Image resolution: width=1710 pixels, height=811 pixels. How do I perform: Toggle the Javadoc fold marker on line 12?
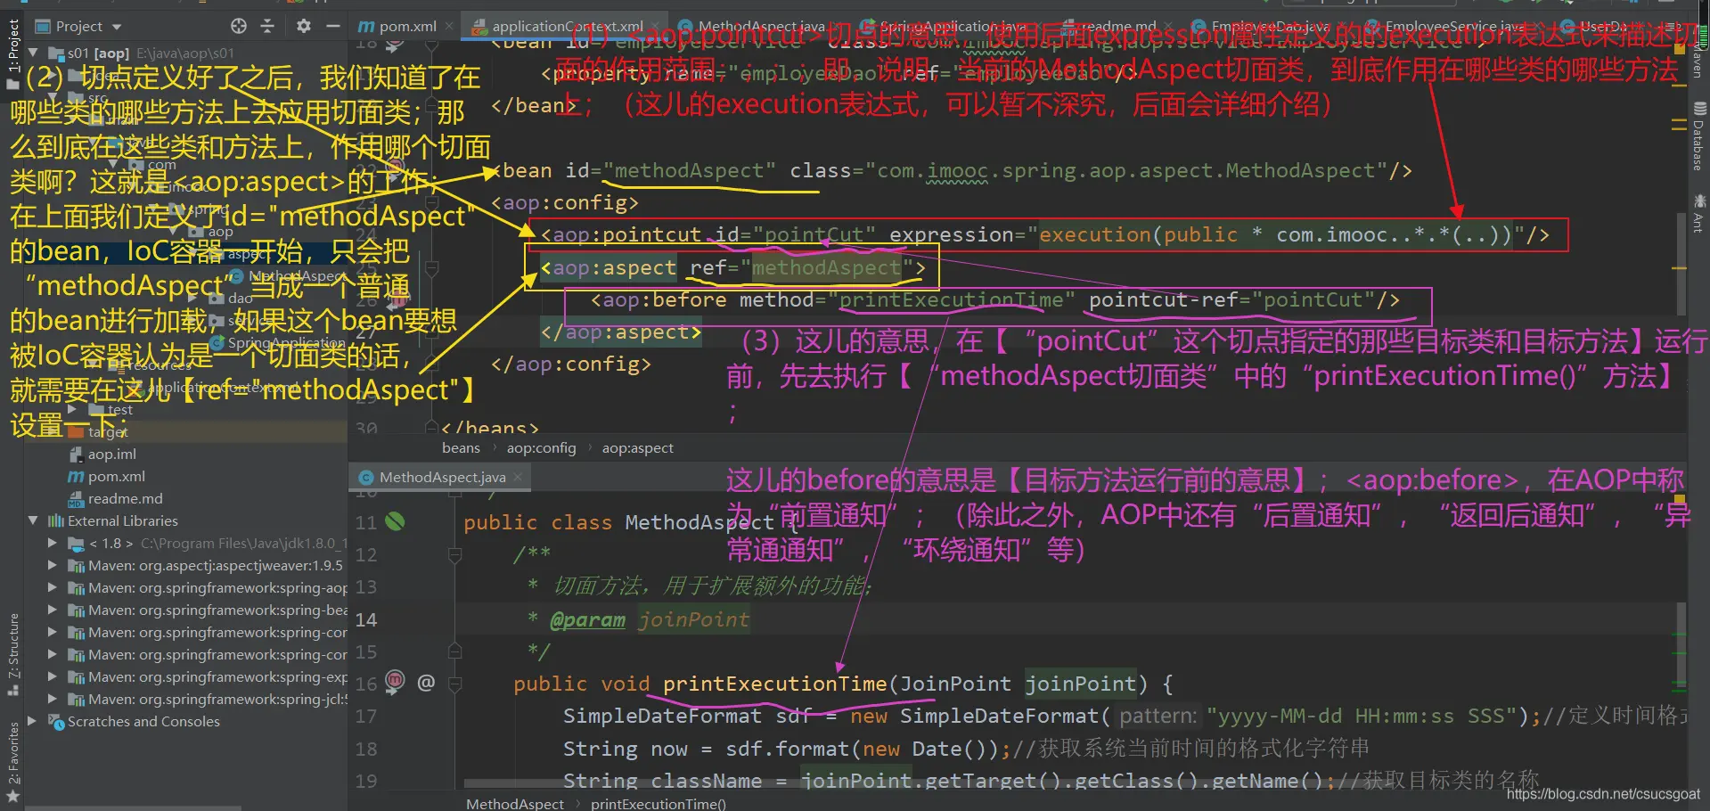[455, 555]
